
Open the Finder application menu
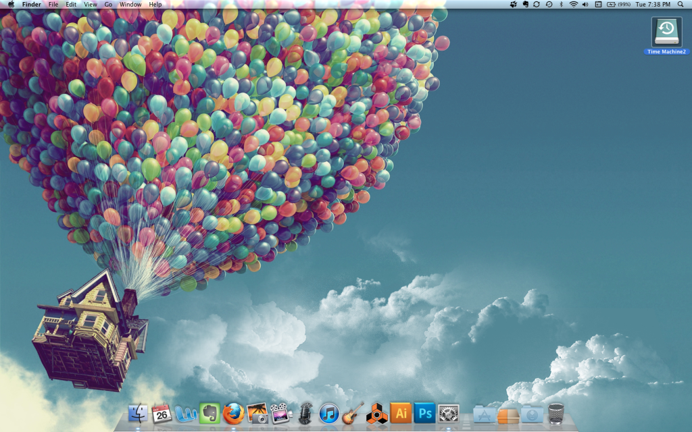click(31, 5)
